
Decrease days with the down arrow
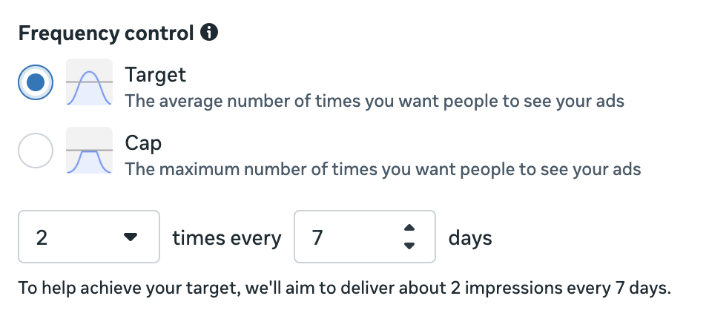[409, 246]
